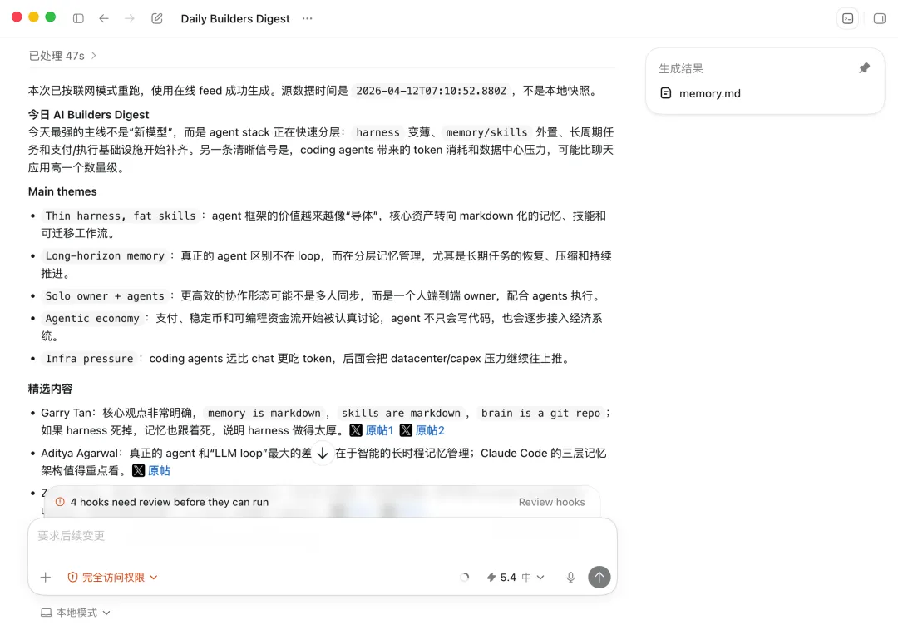The image size is (898, 630).
Task: Focus the 要求后续变更 input field
Action: pos(322,536)
